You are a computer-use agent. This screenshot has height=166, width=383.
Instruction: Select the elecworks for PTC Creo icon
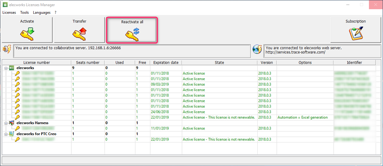(x=12, y=134)
